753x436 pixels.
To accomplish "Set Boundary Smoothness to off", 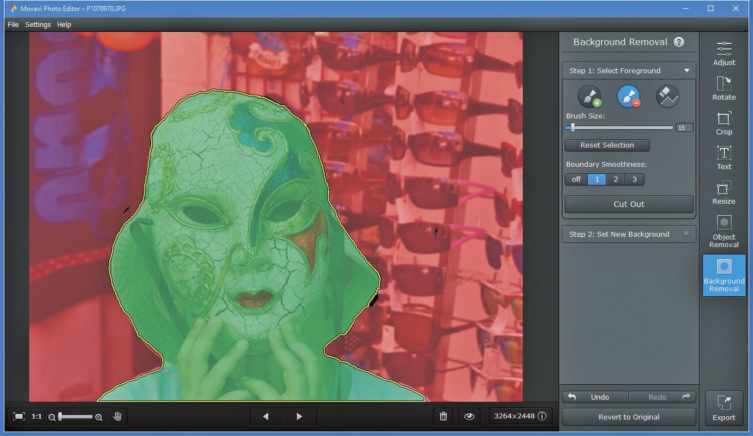I will coord(576,179).
